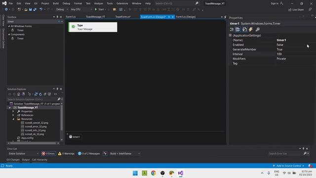The height and width of the screenshot is (178, 316).
Task: Click Live Share icon button
Action: (296, 10)
